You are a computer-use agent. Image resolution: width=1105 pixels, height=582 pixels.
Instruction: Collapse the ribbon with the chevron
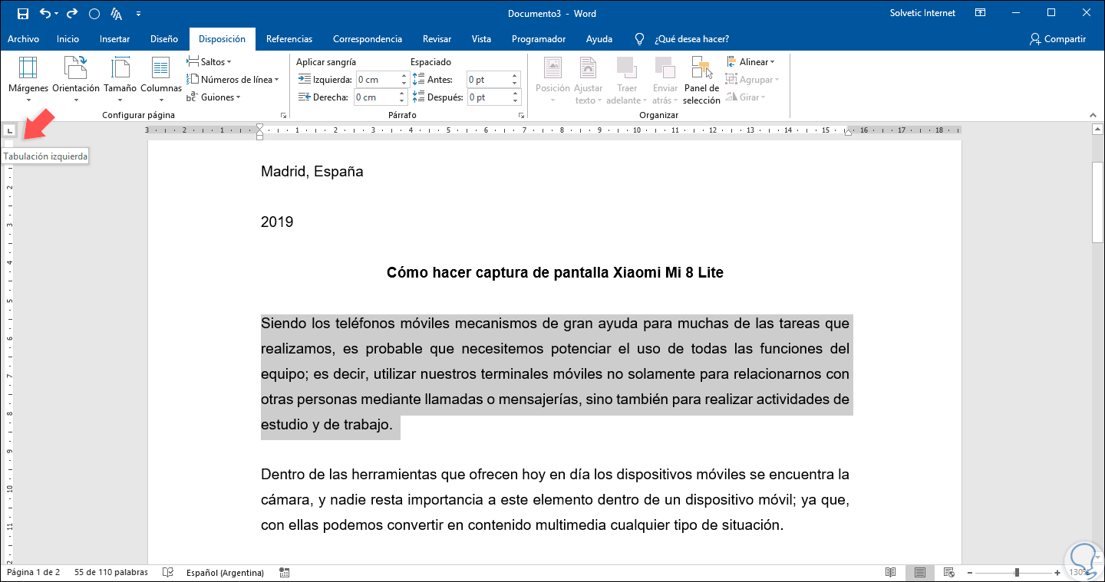(x=1093, y=115)
